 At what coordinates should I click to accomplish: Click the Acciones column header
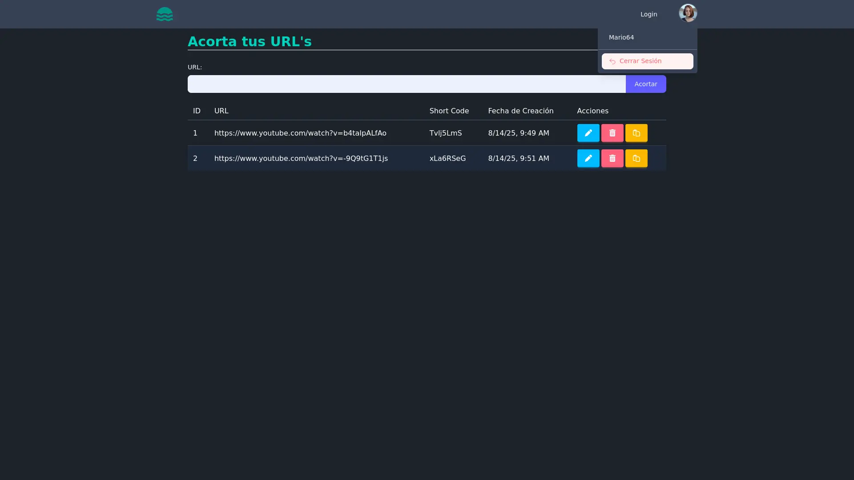(x=592, y=111)
